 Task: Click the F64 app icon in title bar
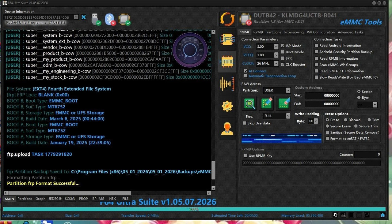coord(5,3)
